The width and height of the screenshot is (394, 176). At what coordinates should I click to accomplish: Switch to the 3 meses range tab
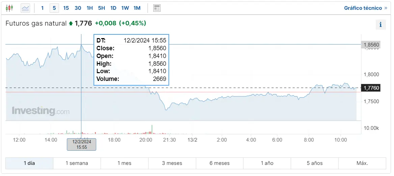click(x=172, y=163)
